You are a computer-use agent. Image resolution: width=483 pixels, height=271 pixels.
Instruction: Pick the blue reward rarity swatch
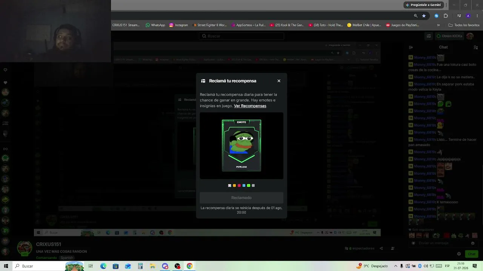[244, 186]
